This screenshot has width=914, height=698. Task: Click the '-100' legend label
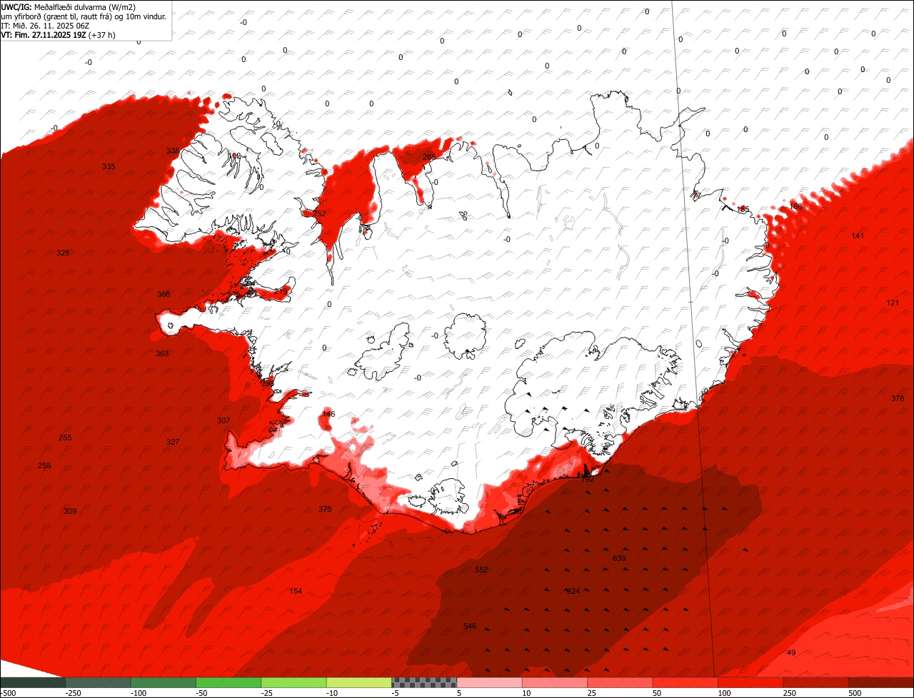[138, 693]
